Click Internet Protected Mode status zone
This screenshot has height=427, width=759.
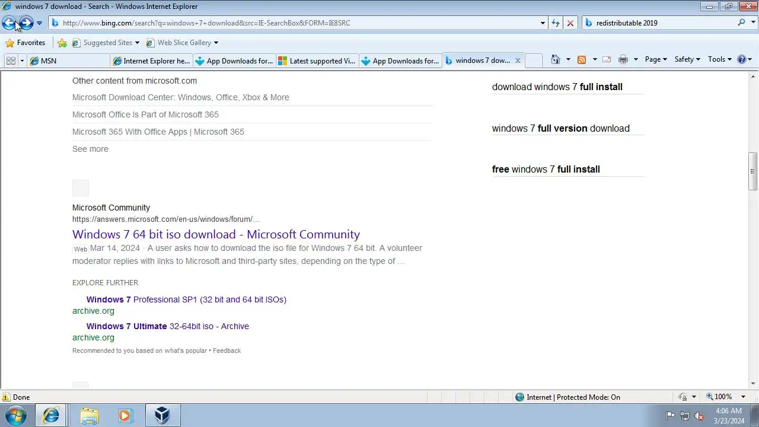(567, 397)
